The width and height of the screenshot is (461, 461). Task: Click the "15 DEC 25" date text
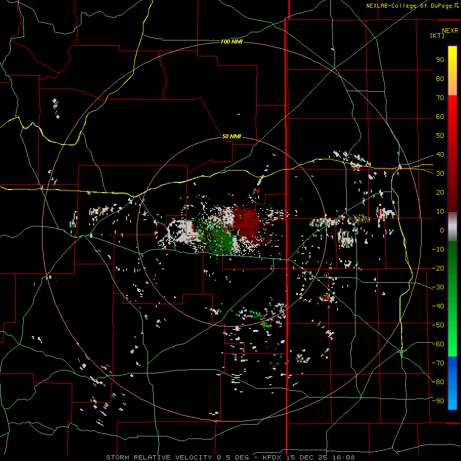(x=307, y=457)
